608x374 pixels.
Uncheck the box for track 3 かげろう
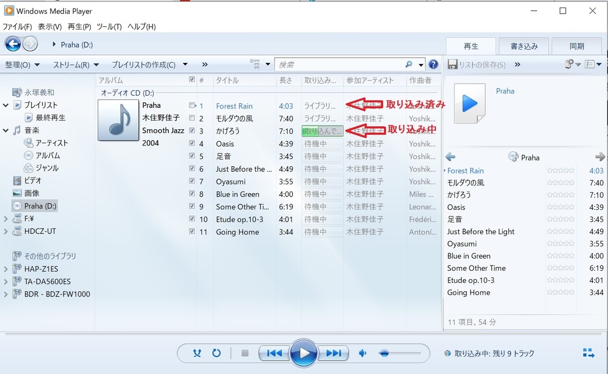coord(192,130)
